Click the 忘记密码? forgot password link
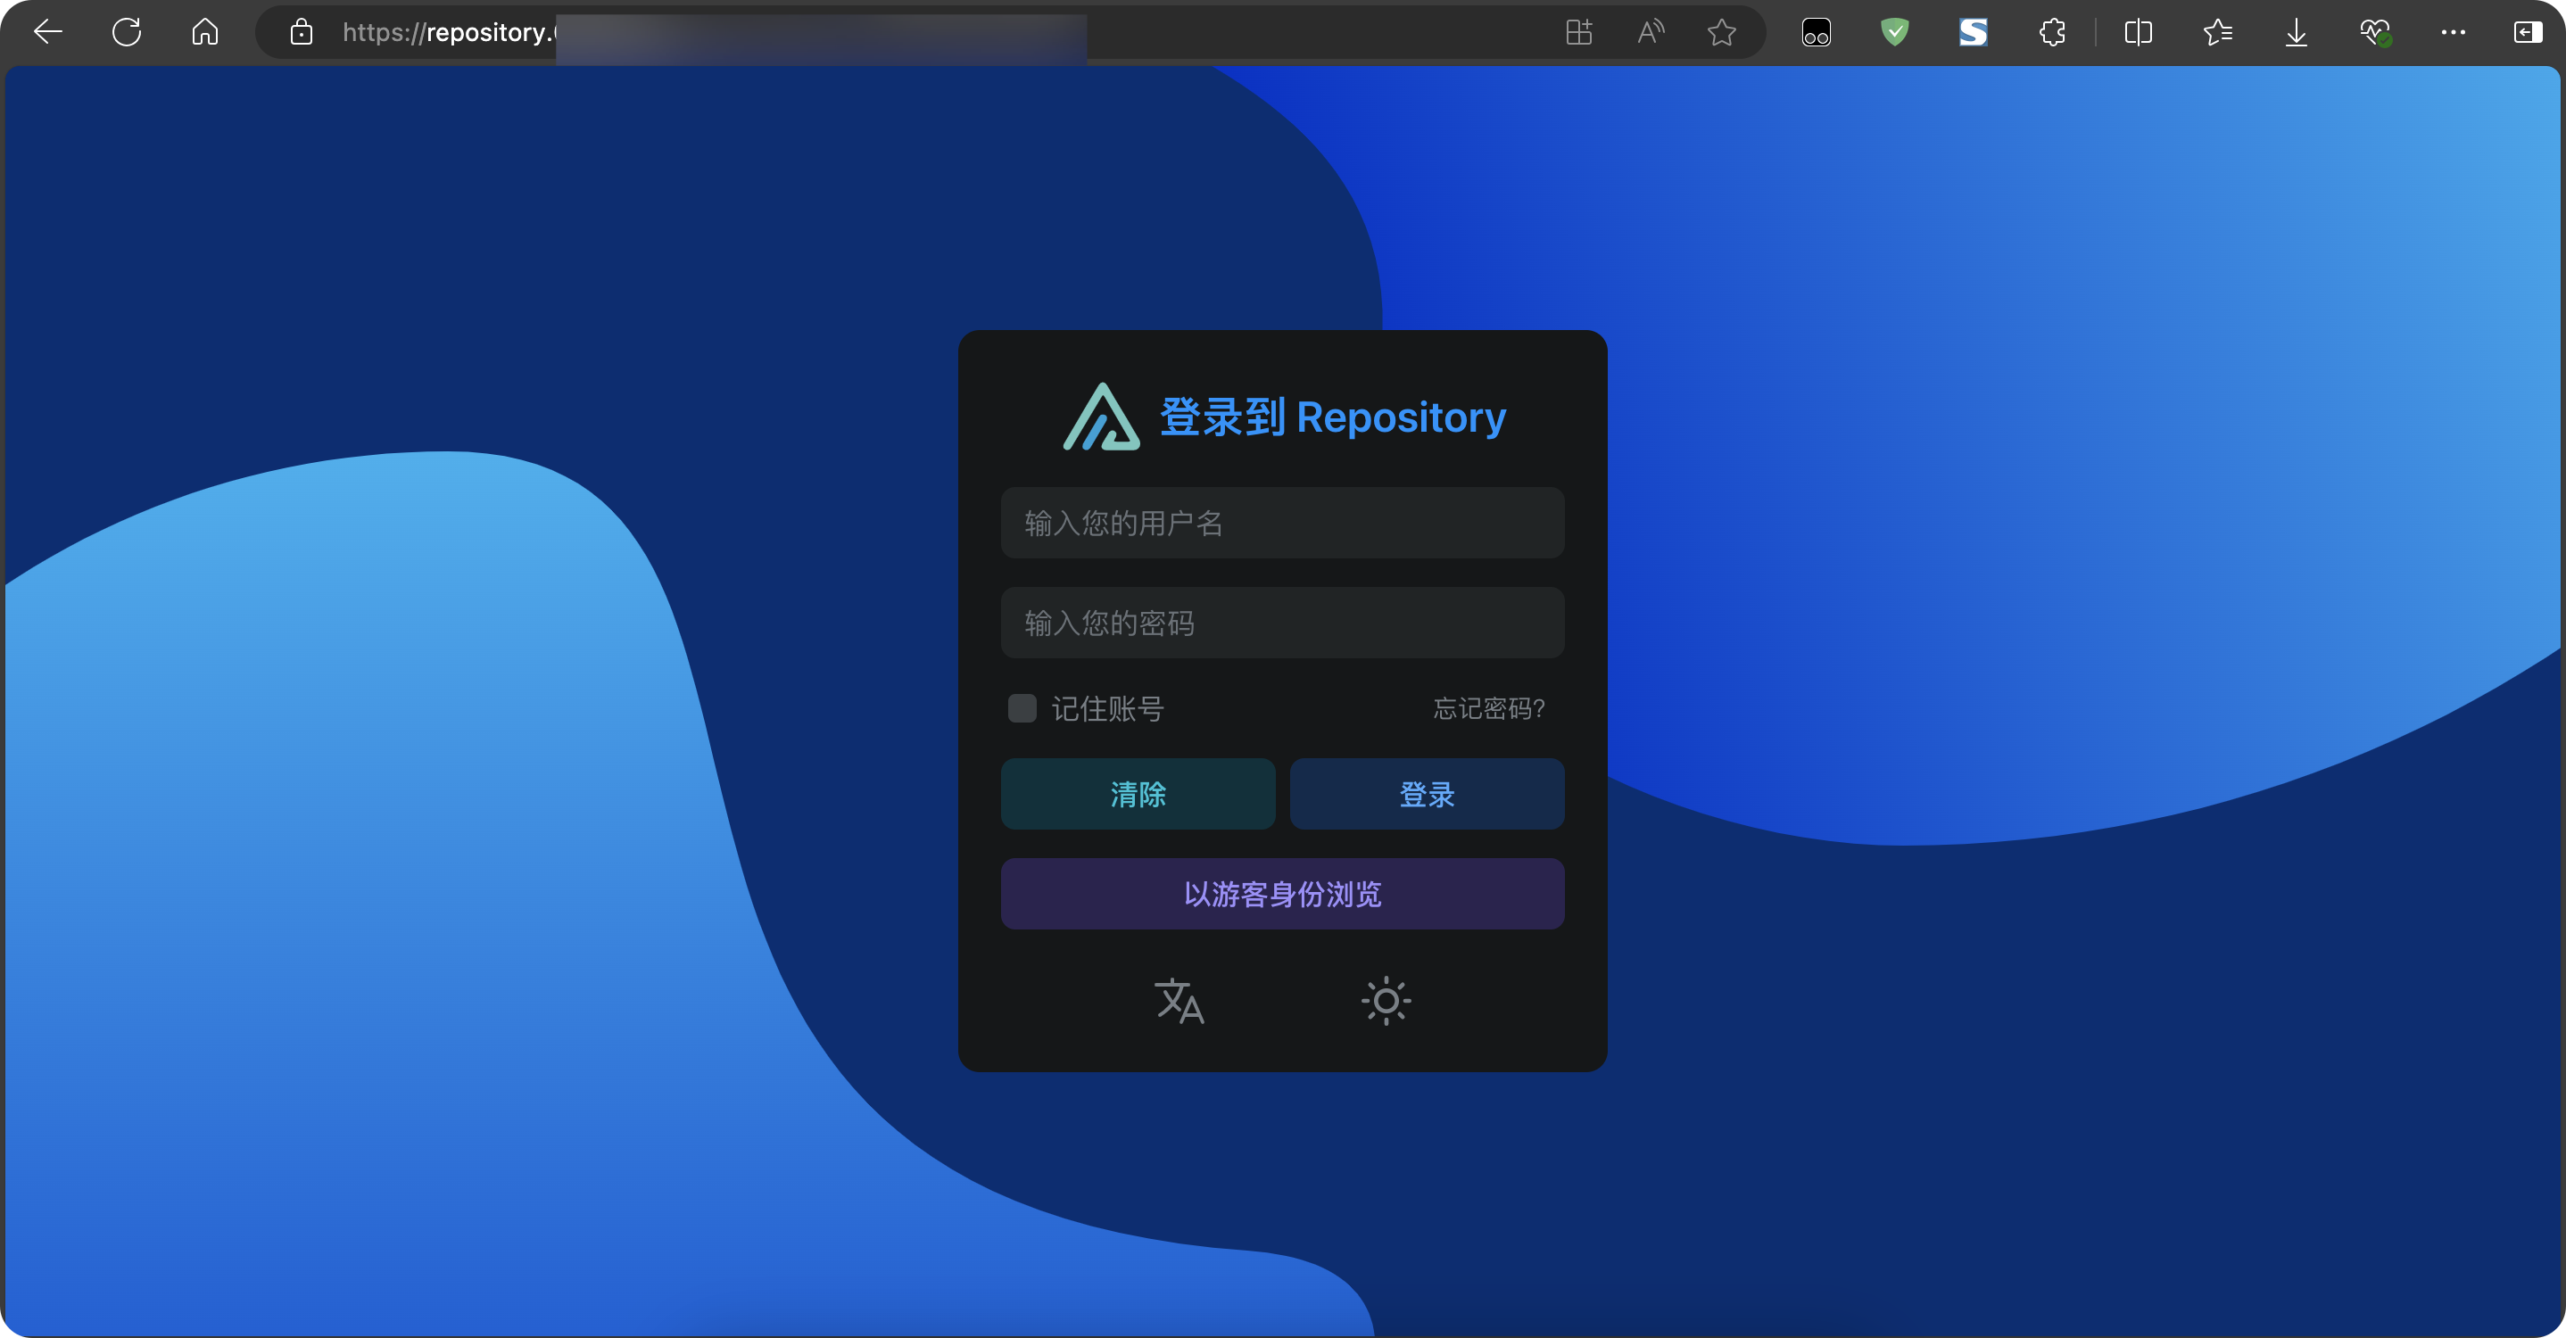The height and width of the screenshot is (1338, 2566). 1488,708
